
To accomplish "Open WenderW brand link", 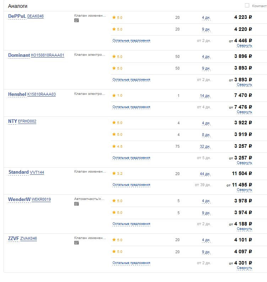I will (x=19, y=200).
